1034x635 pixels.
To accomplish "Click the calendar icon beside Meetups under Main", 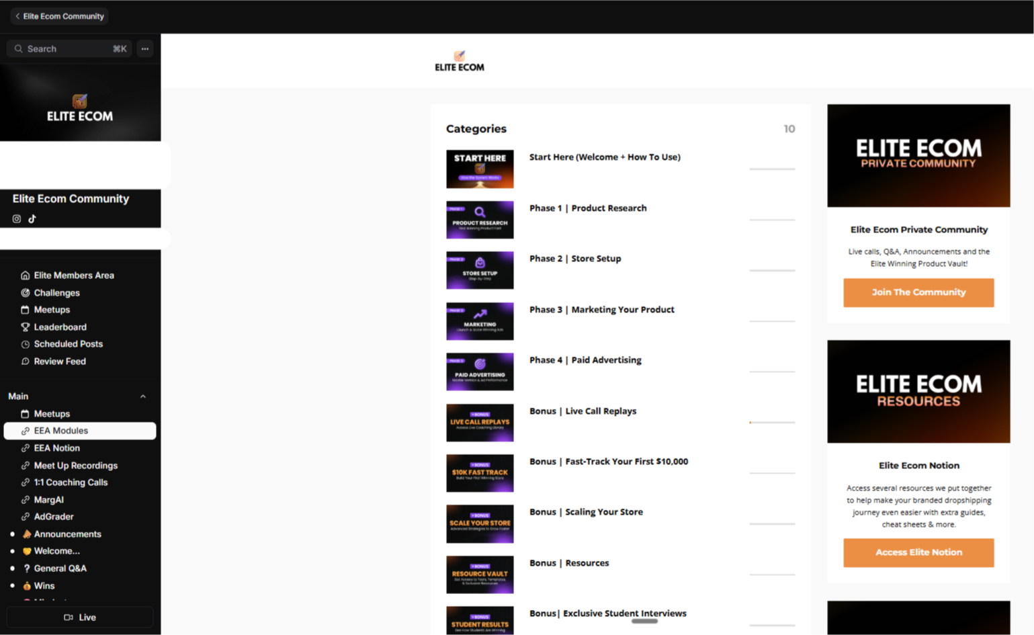I will pos(26,414).
